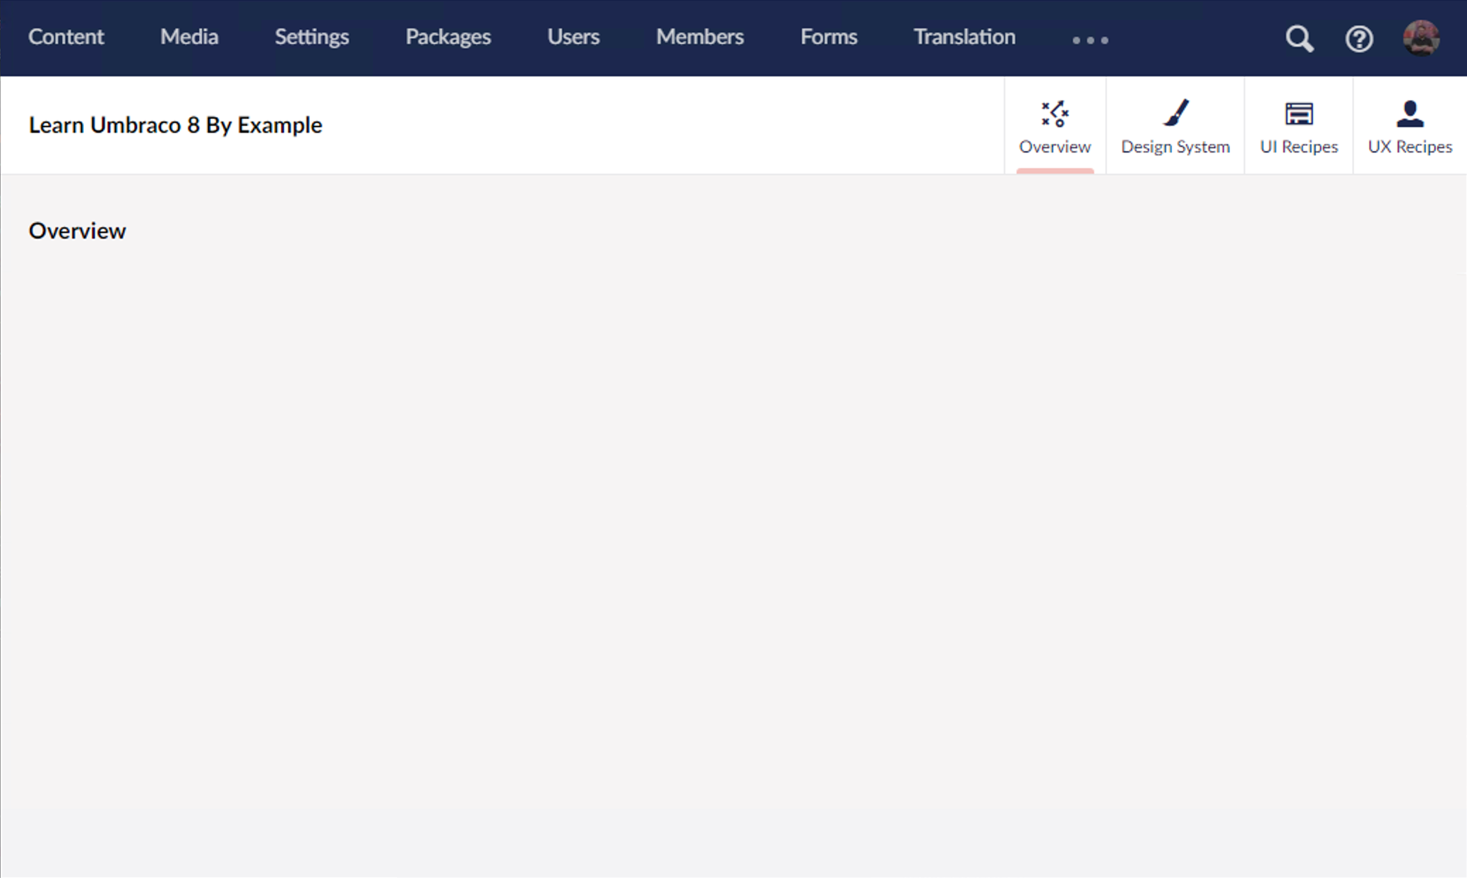1467x878 pixels.
Task: Open the UX Recipes tab
Action: 1410,126
